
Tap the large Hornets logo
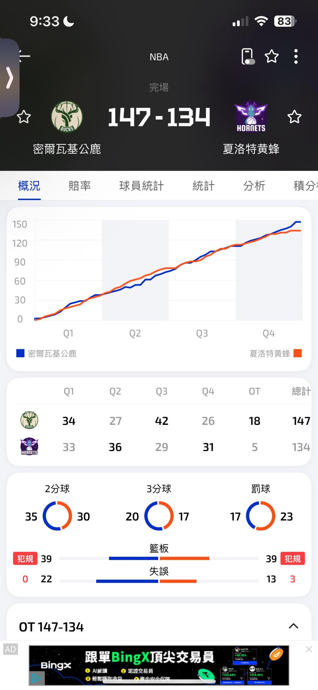coord(251,118)
